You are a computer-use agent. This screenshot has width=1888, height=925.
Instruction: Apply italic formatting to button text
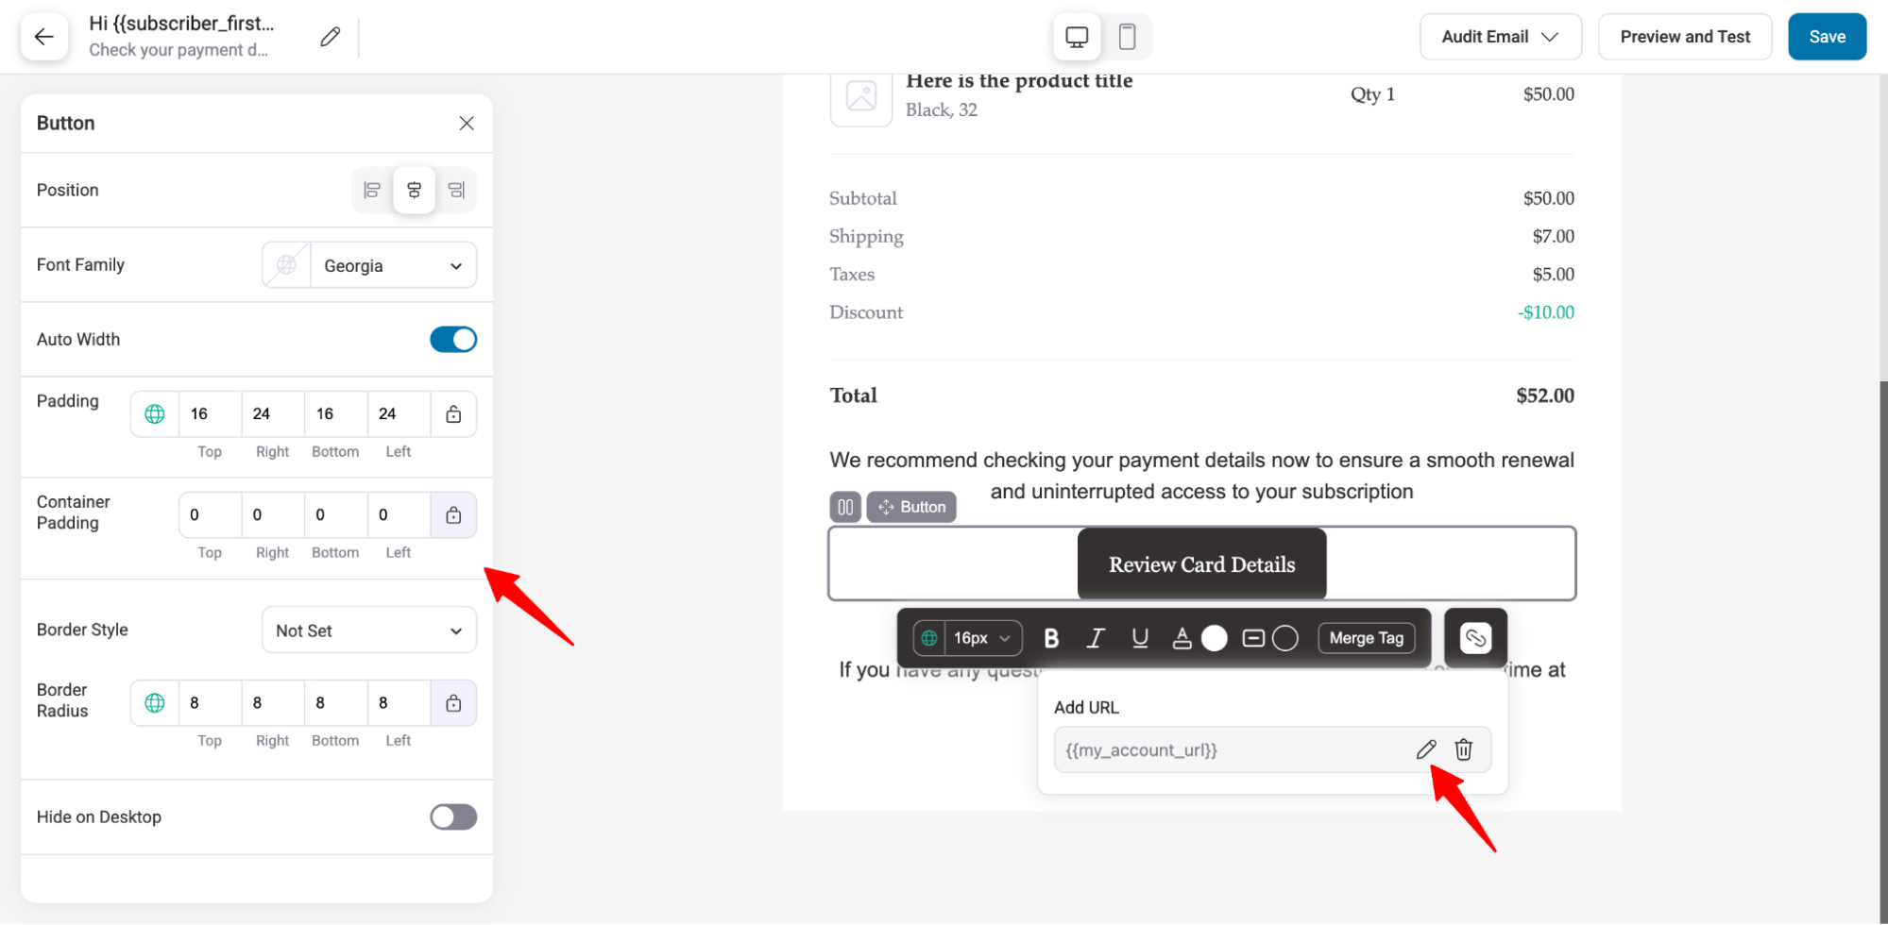tap(1095, 638)
